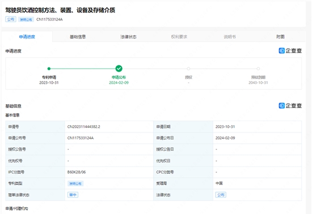The height and width of the screenshot is (214, 312).
Task: Click the IPC分类号 label cell
Action: point(35,172)
